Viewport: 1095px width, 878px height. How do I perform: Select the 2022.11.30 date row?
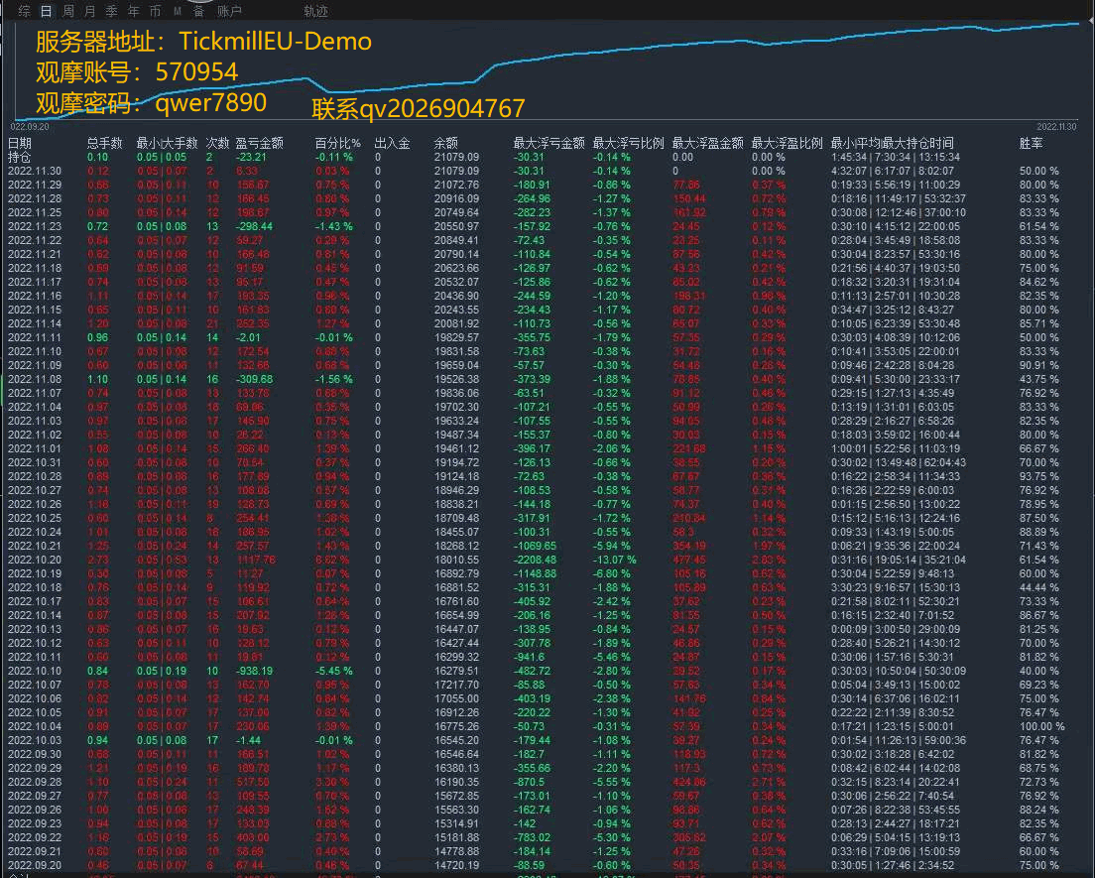35,171
